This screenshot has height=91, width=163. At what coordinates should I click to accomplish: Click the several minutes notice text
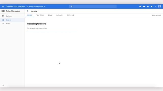point(37,28)
